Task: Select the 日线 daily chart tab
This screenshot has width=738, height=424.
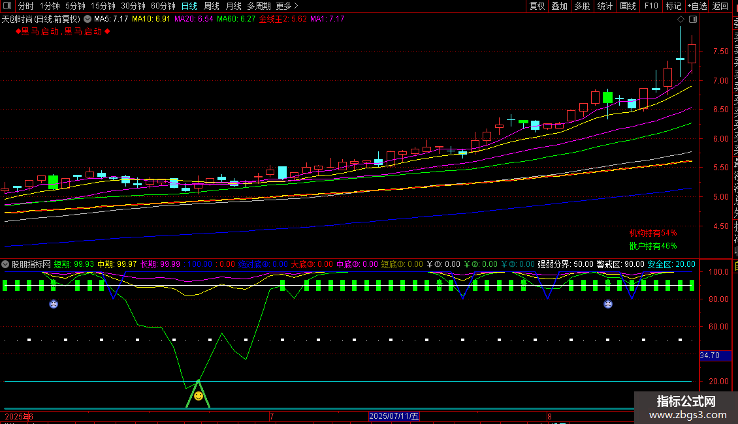Action: coord(189,6)
